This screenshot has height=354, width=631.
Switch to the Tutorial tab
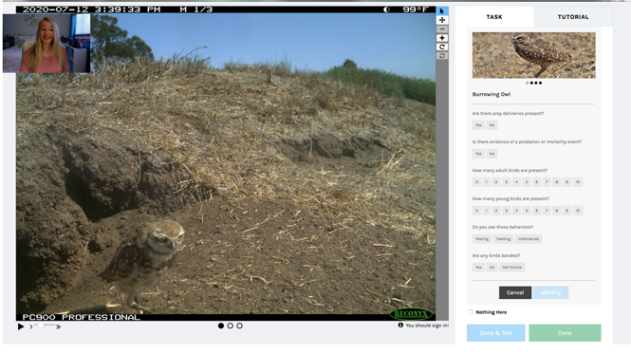(573, 17)
